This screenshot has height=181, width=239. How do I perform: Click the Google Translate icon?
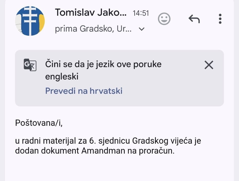(x=30, y=65)
